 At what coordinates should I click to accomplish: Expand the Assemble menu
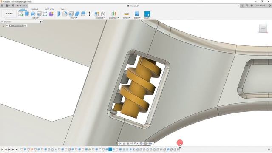[x=100, y=18]
